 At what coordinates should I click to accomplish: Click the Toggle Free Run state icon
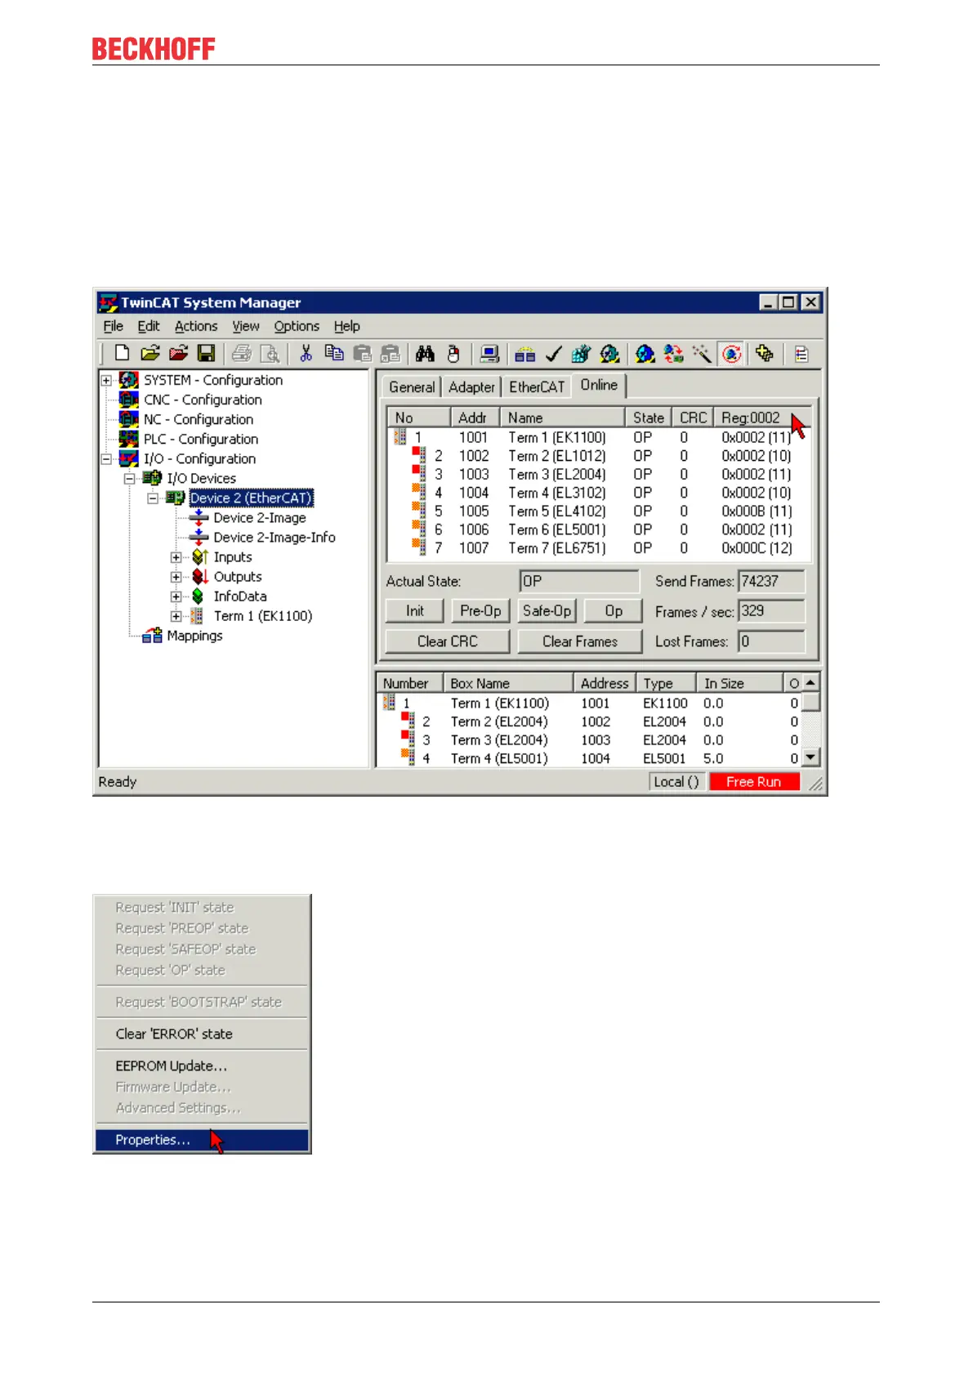point(731,354)
